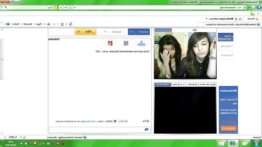This screenshot has width=262, height=147.
Task: Click the Facebook J'aime thumbs-up button
Action: 123,121
